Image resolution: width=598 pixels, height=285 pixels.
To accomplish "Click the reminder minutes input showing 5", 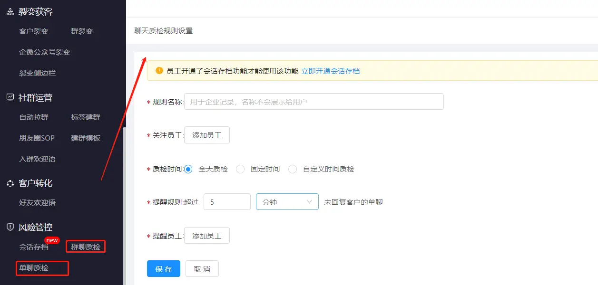I will tap(227, 202).
